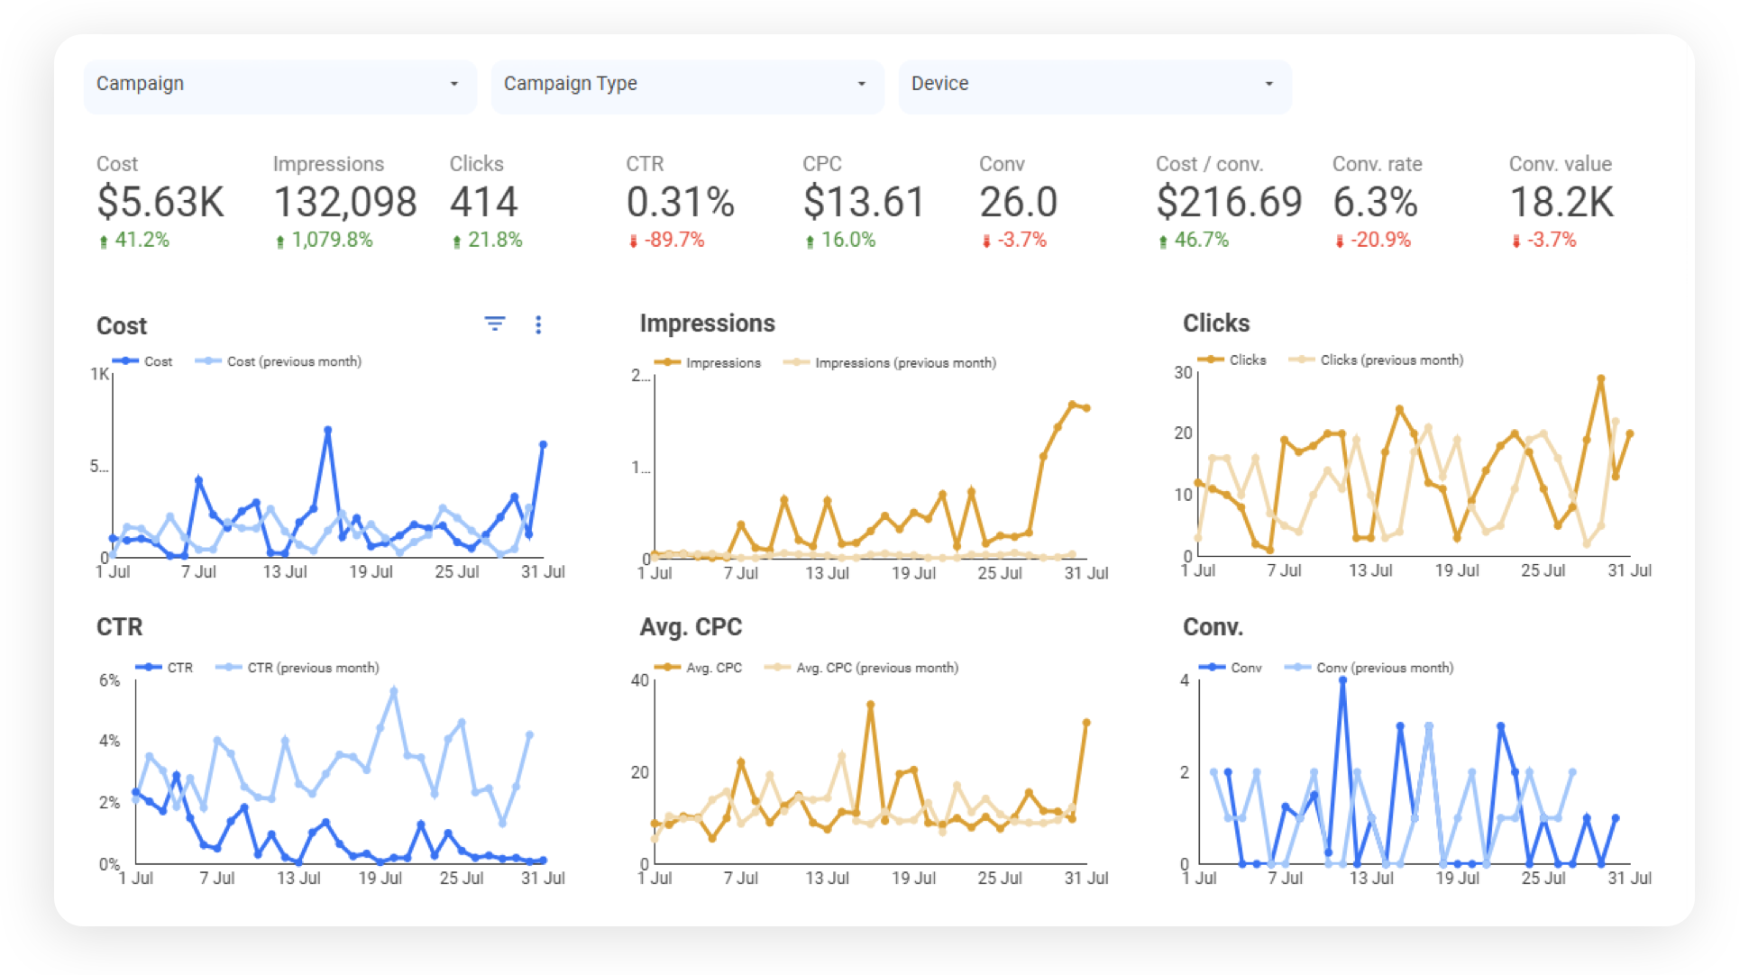The height and width of the screenshot is (975, 1749).
Task: Click the Conv (previous month) legend marker
Action: pos(1297,668)
